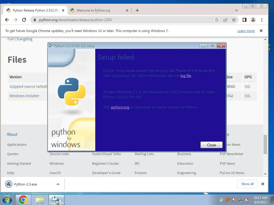Viewport: 274px width, 205px height.
Task: Open Chrome from the taskbar
Action: click(23, 200)
